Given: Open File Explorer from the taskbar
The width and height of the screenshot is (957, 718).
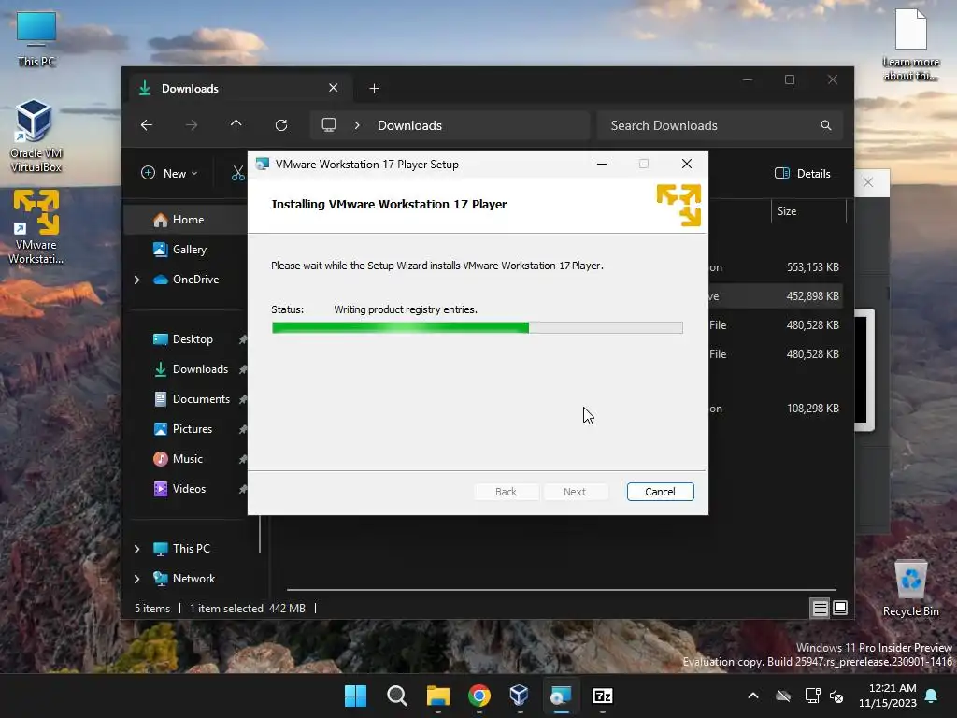Looking at the screenshot, I should 438,696.
